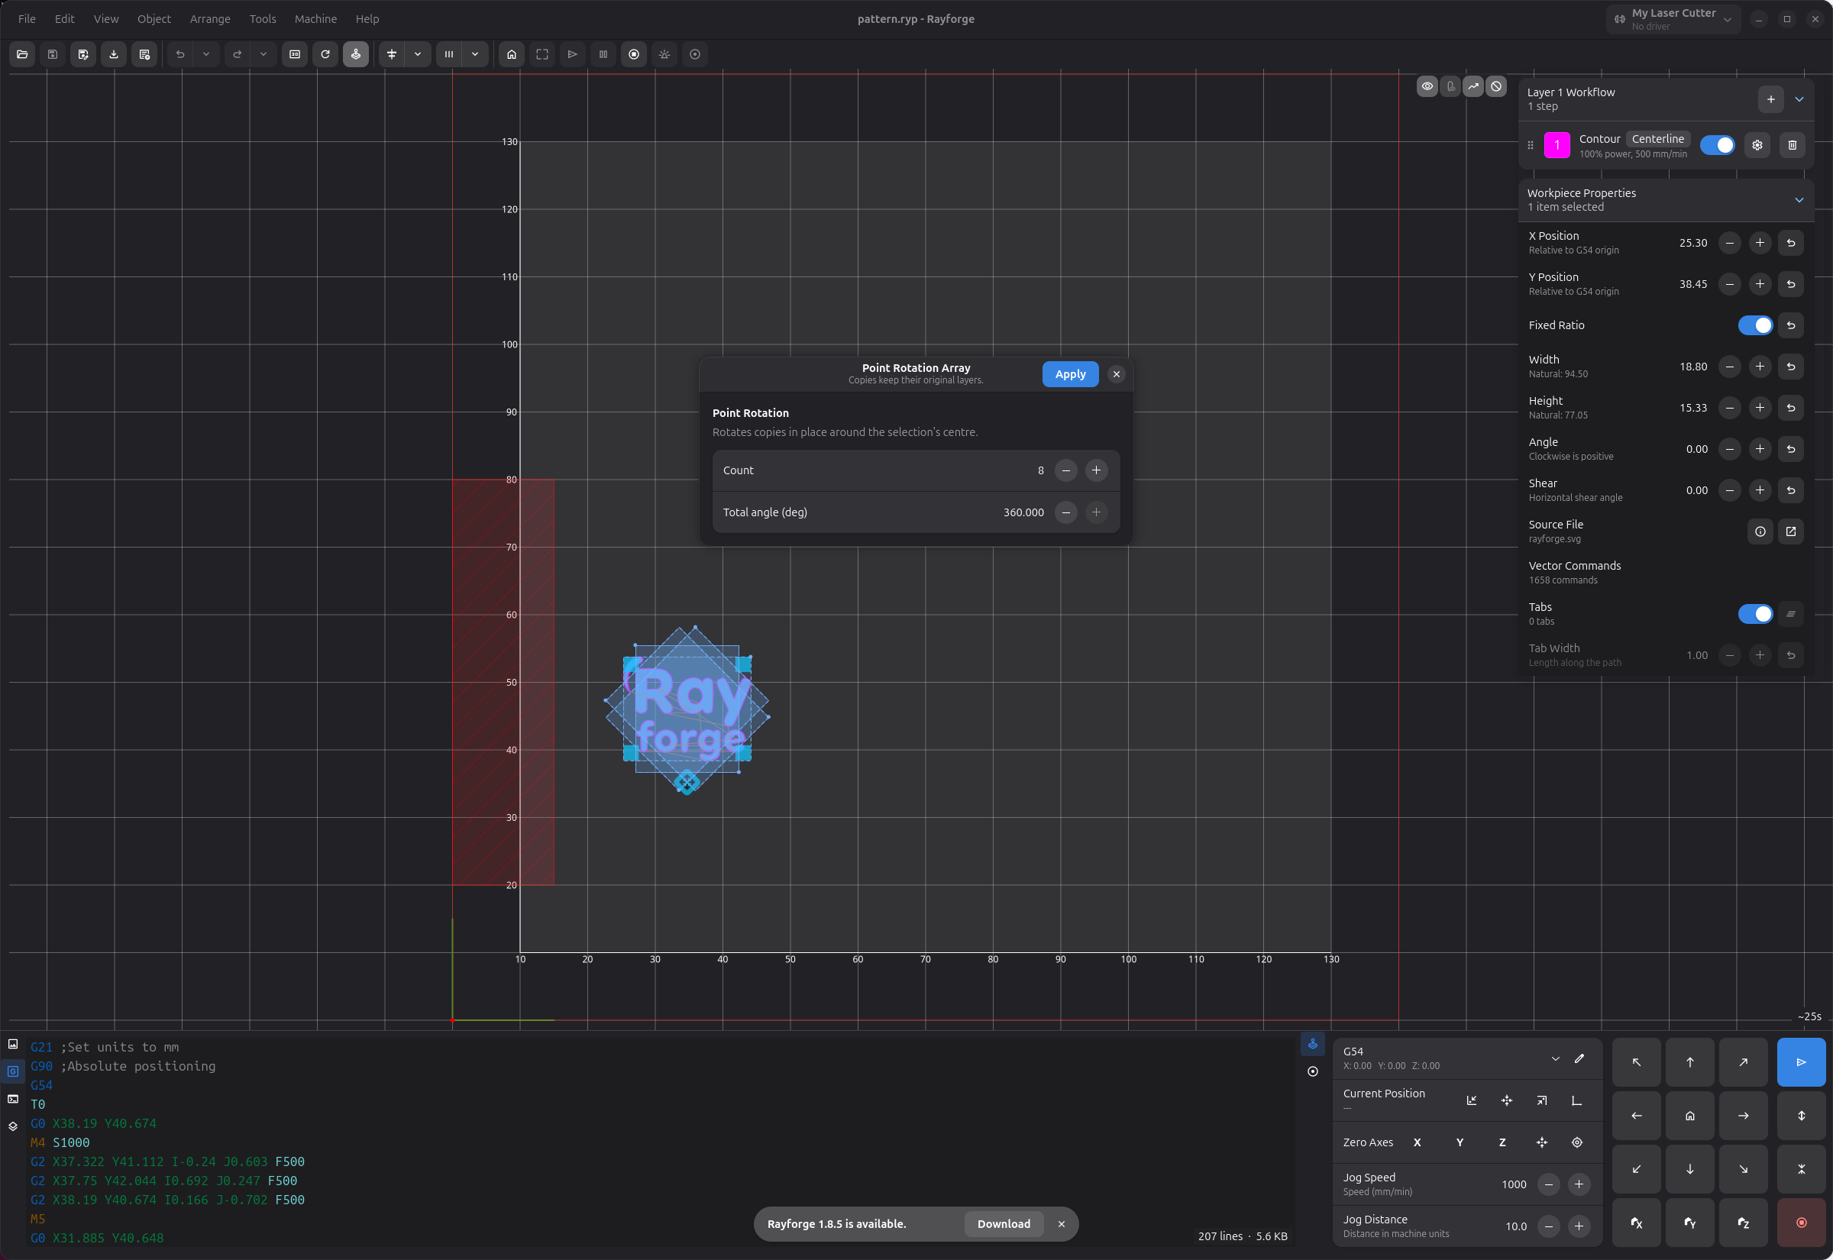Download the Rayforge 1.8.5 update

(1004, 1223)
